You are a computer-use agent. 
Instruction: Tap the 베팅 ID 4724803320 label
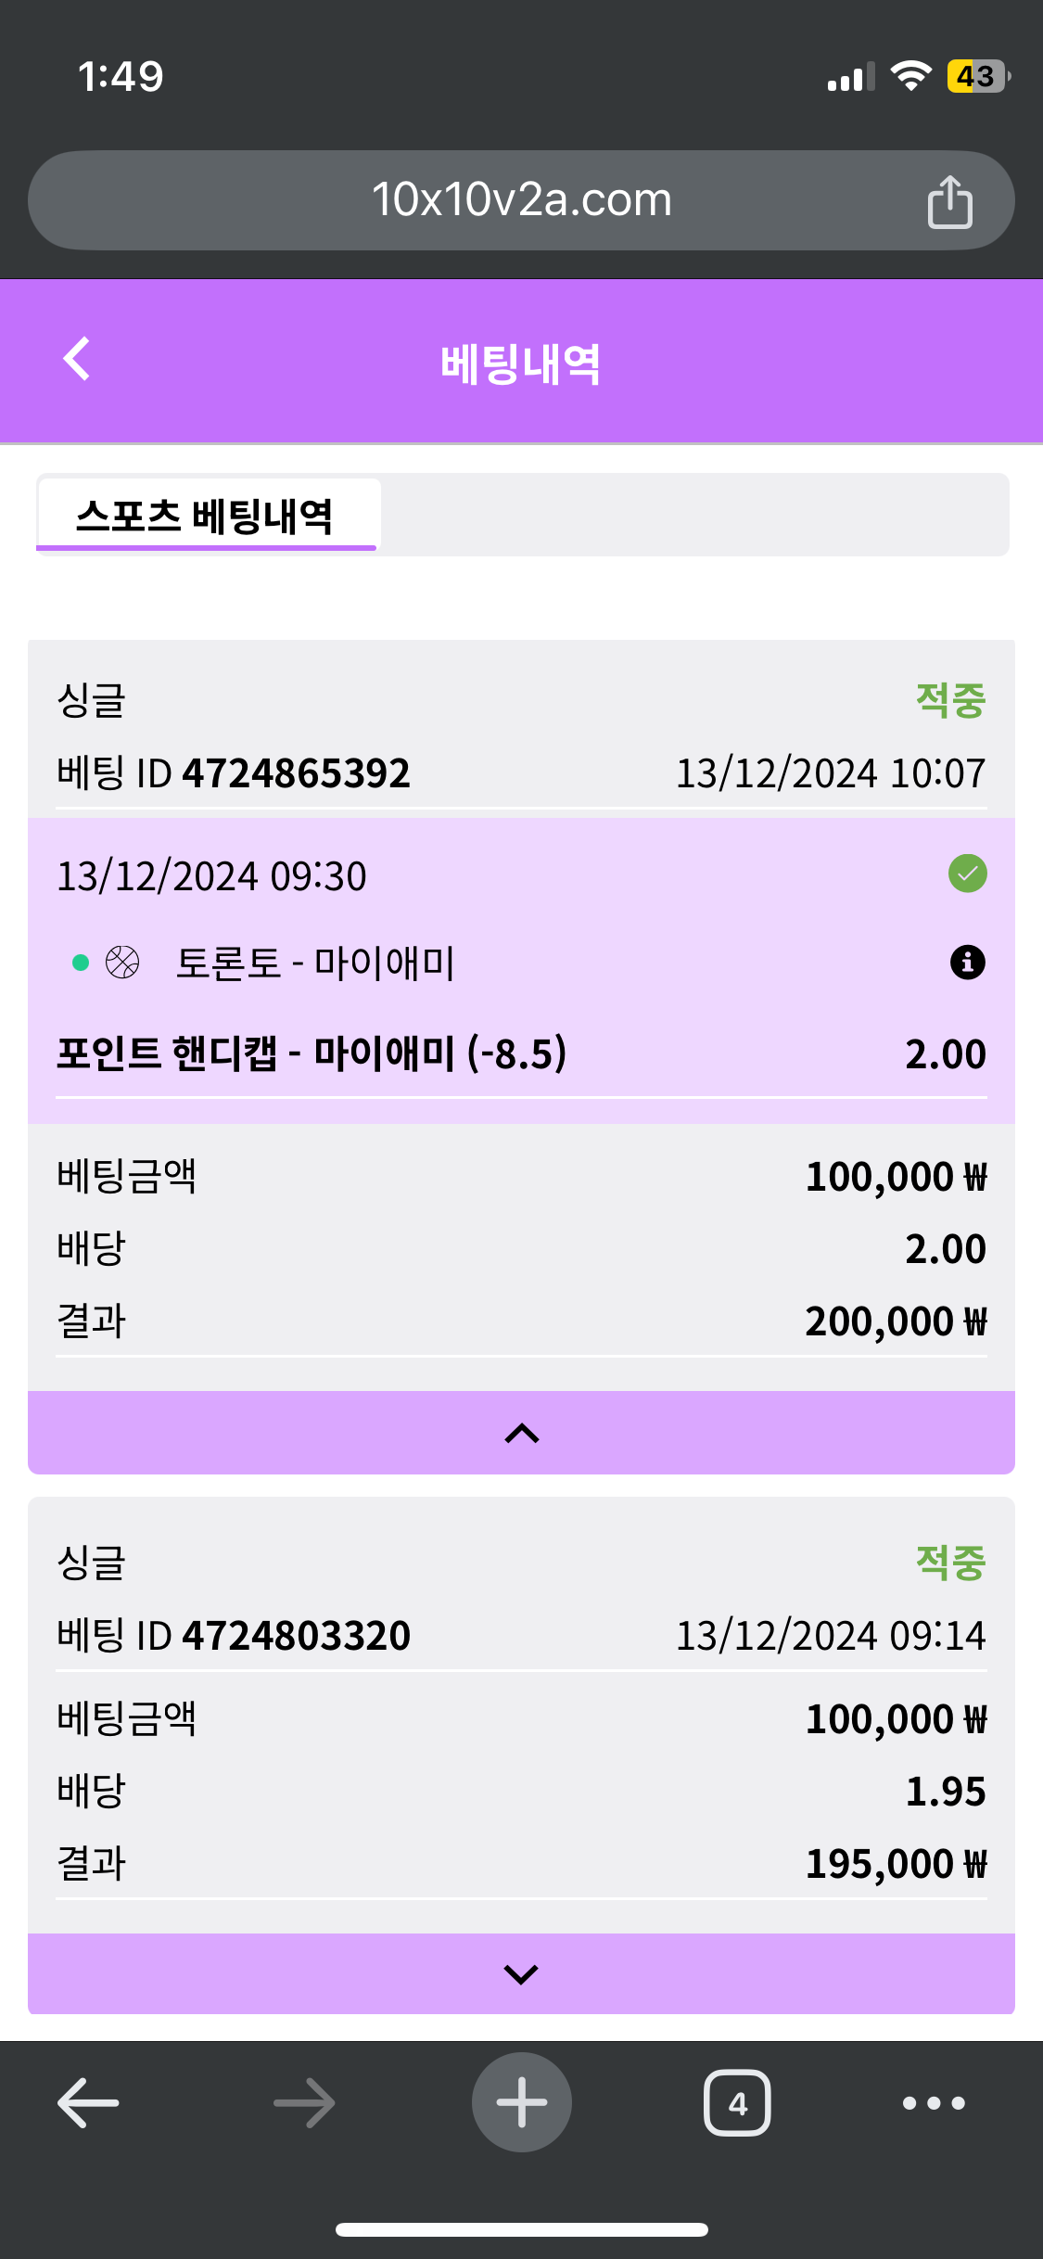pos(233,1636)
